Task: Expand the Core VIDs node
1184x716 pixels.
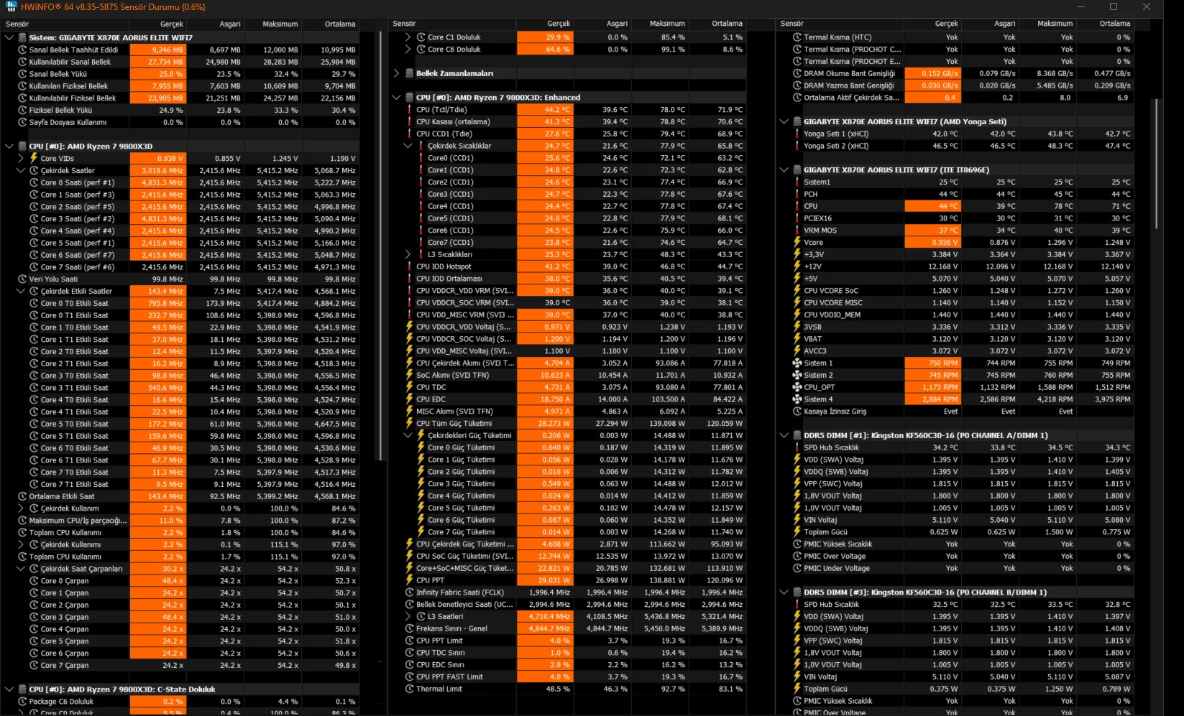Action: coord(21,159)
